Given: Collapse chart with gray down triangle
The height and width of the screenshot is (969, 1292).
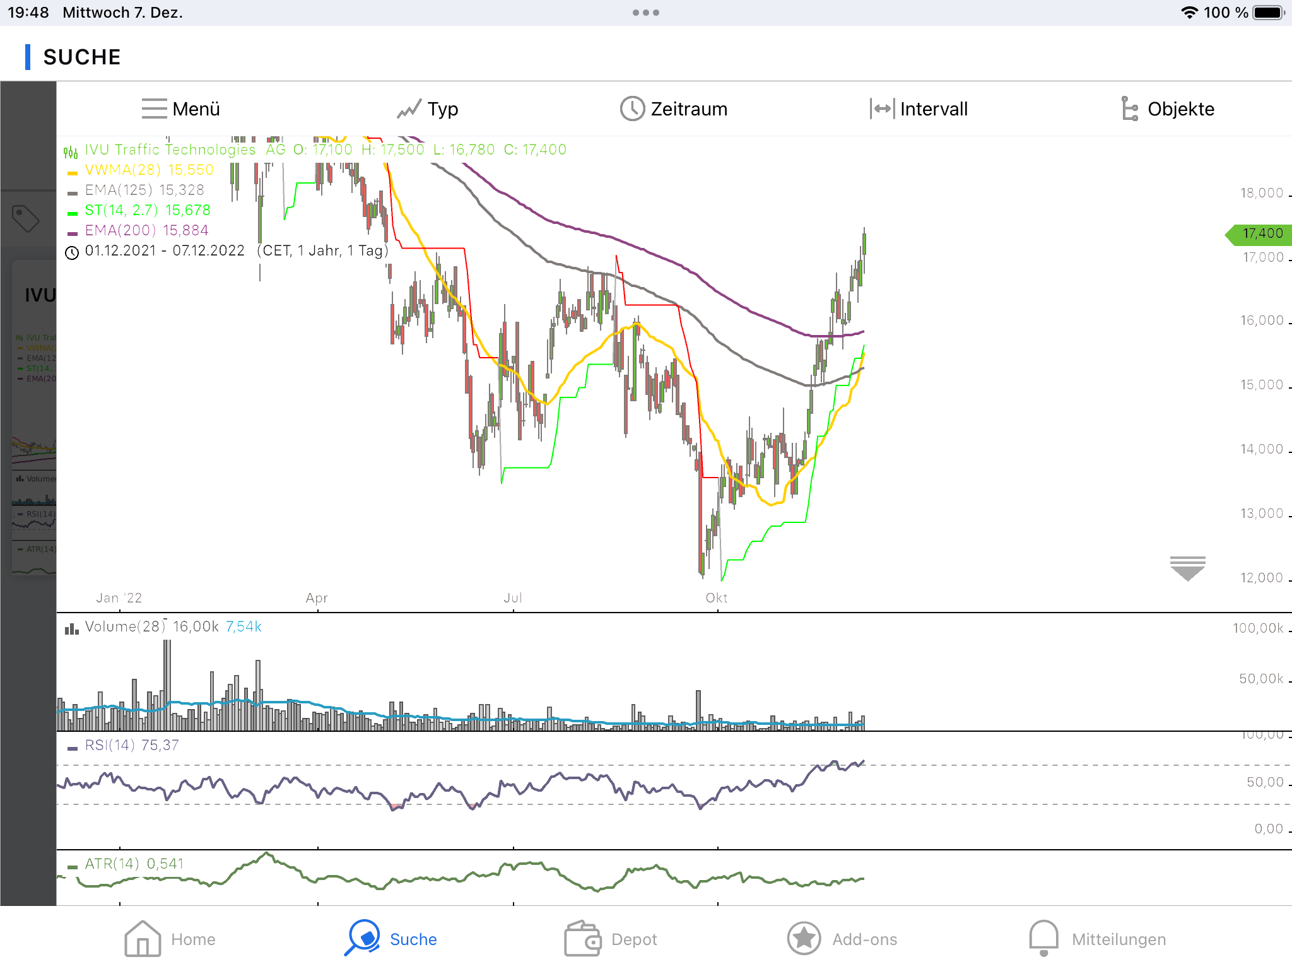Looking at the screenshot, I should point(1187,568).
